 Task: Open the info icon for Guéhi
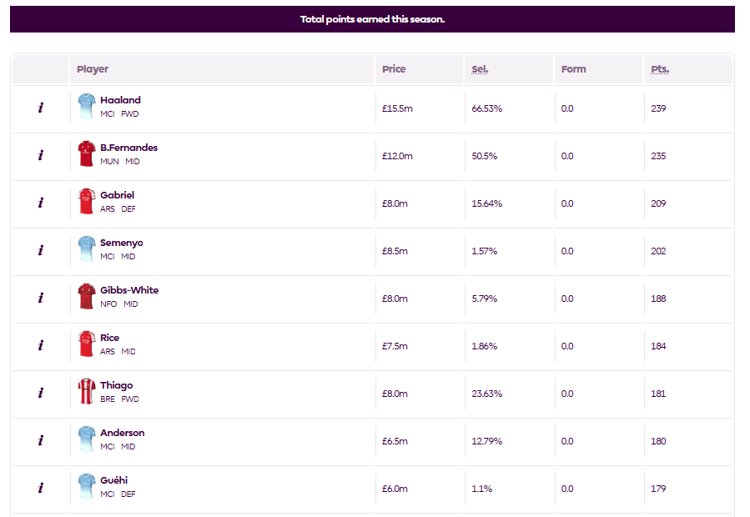[x=41, y=488]
